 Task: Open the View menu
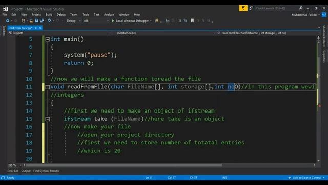pyautogui.click(x=24, y=15)
